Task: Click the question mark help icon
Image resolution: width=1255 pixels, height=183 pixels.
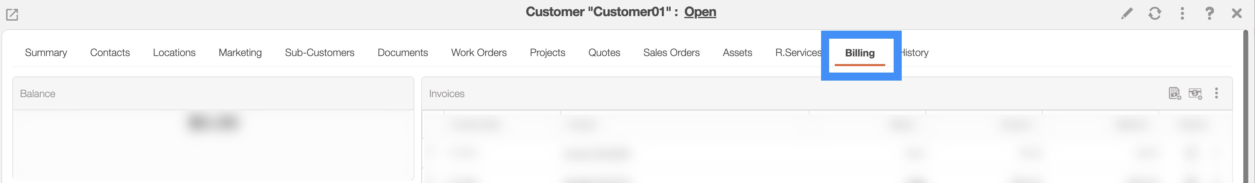Action: coord(1209,14)
